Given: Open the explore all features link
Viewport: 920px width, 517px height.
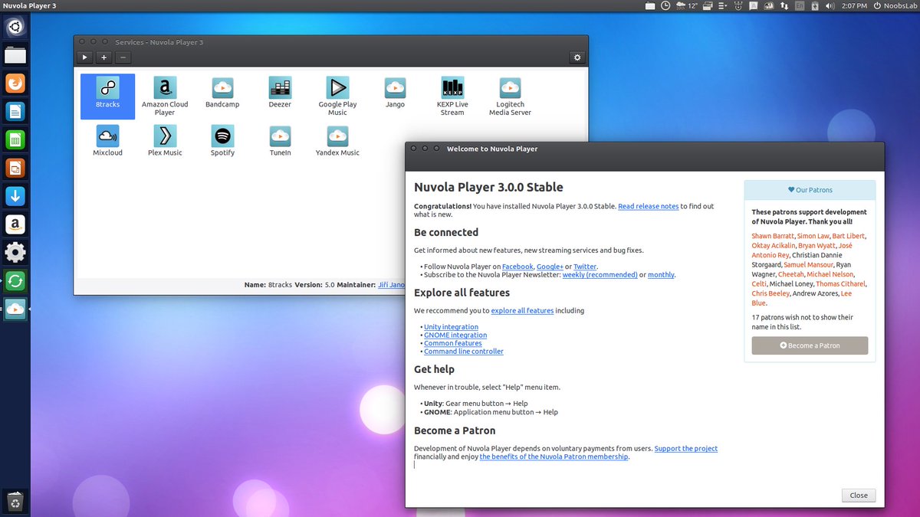Looking at the screenshot, I should pos(522,311).
